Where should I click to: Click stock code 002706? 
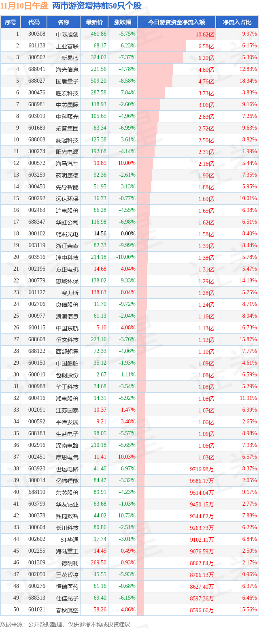click(x=37, y=304)
